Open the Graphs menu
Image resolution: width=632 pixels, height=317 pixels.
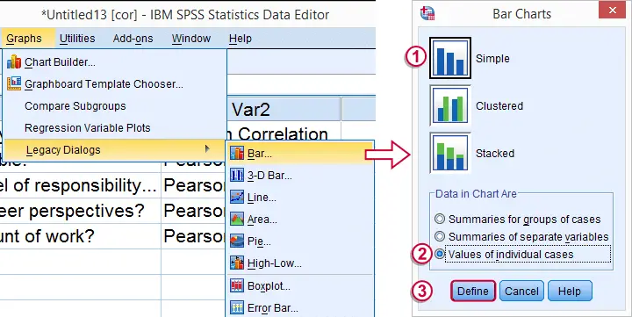(x=25, y=39)
